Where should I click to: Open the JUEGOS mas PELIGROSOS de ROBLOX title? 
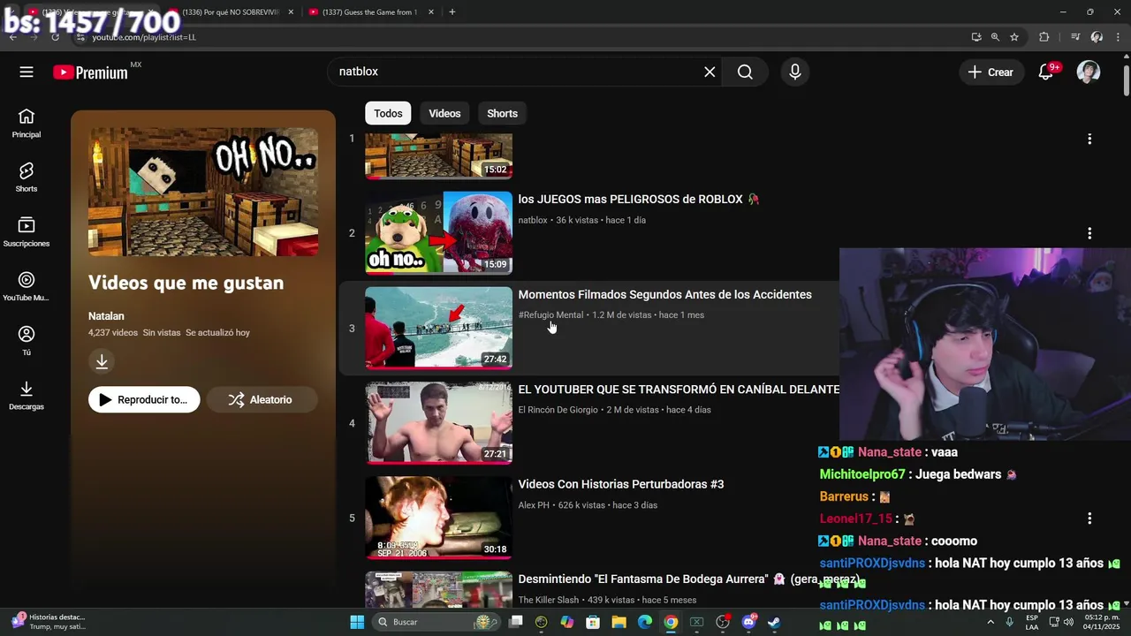click(638, 200)
